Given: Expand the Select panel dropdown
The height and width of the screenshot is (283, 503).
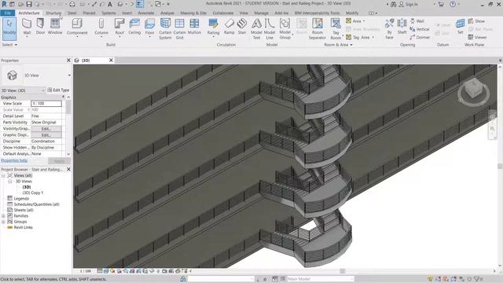Looking at the screenshot, I should [x=9, y=45].
